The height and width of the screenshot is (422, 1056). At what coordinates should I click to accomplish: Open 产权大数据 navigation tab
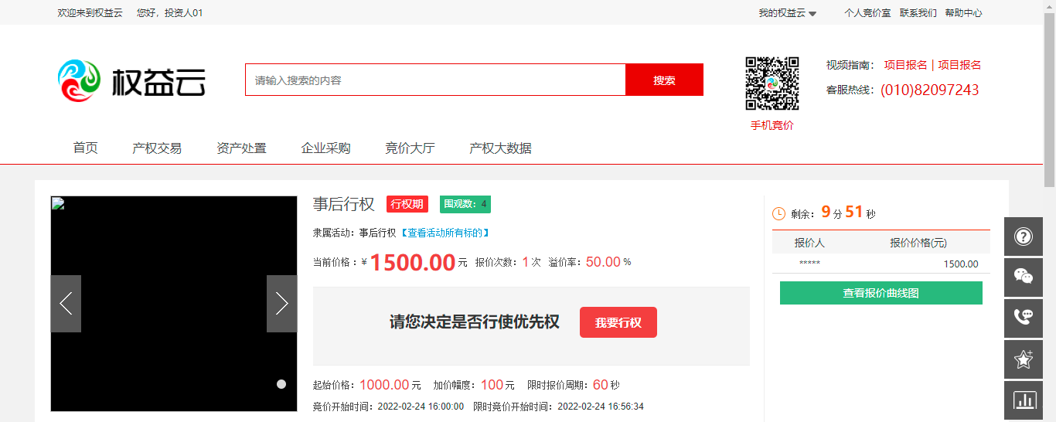click(500, 148)
